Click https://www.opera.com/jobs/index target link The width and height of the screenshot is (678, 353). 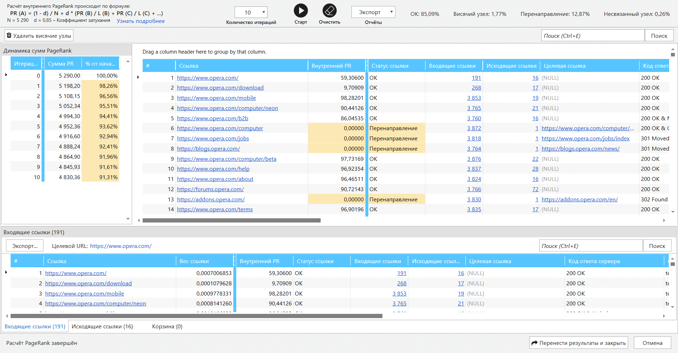pyautogui.click(x=585, y=139)
